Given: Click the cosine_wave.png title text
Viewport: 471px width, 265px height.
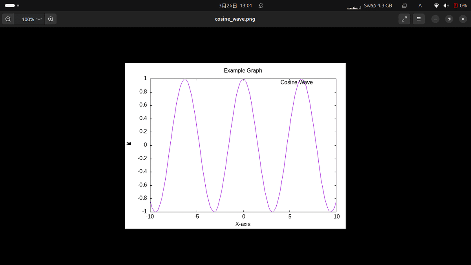Looking at the screenshot, I should point(235,18).
